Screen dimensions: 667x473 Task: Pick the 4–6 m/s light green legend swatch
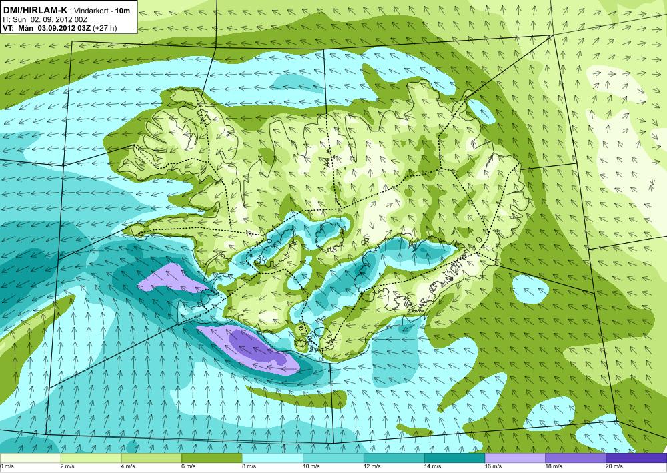tap(151, 458)
